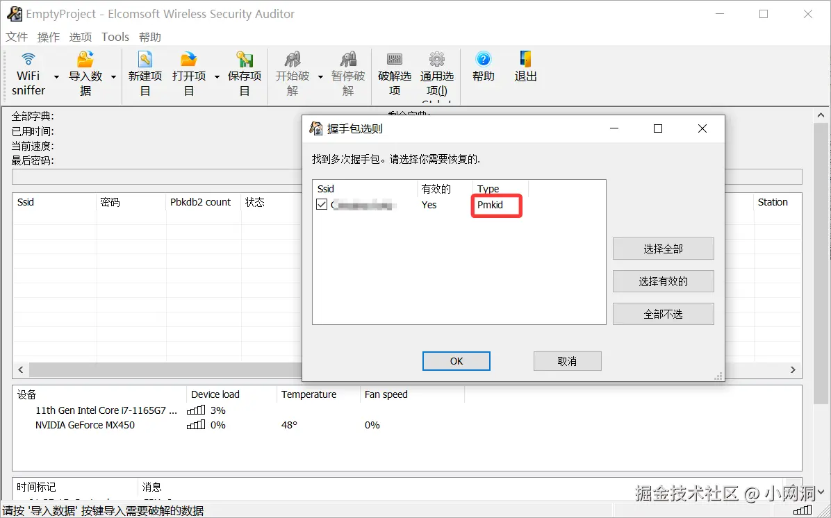Click the Ssid column header in main table

click(54, 202)
